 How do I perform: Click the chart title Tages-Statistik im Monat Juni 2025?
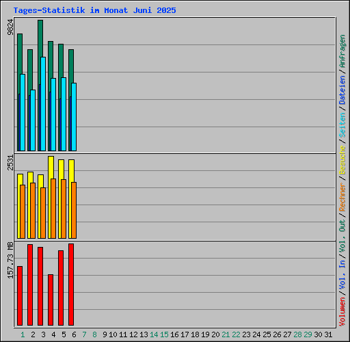click(x=94, y=10)
